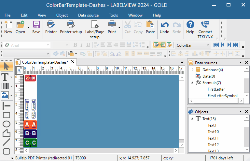Image resolution: width=250 pixels, height=161 pixels.
Task: Create a new label with New
Action: tap(8, 27)
